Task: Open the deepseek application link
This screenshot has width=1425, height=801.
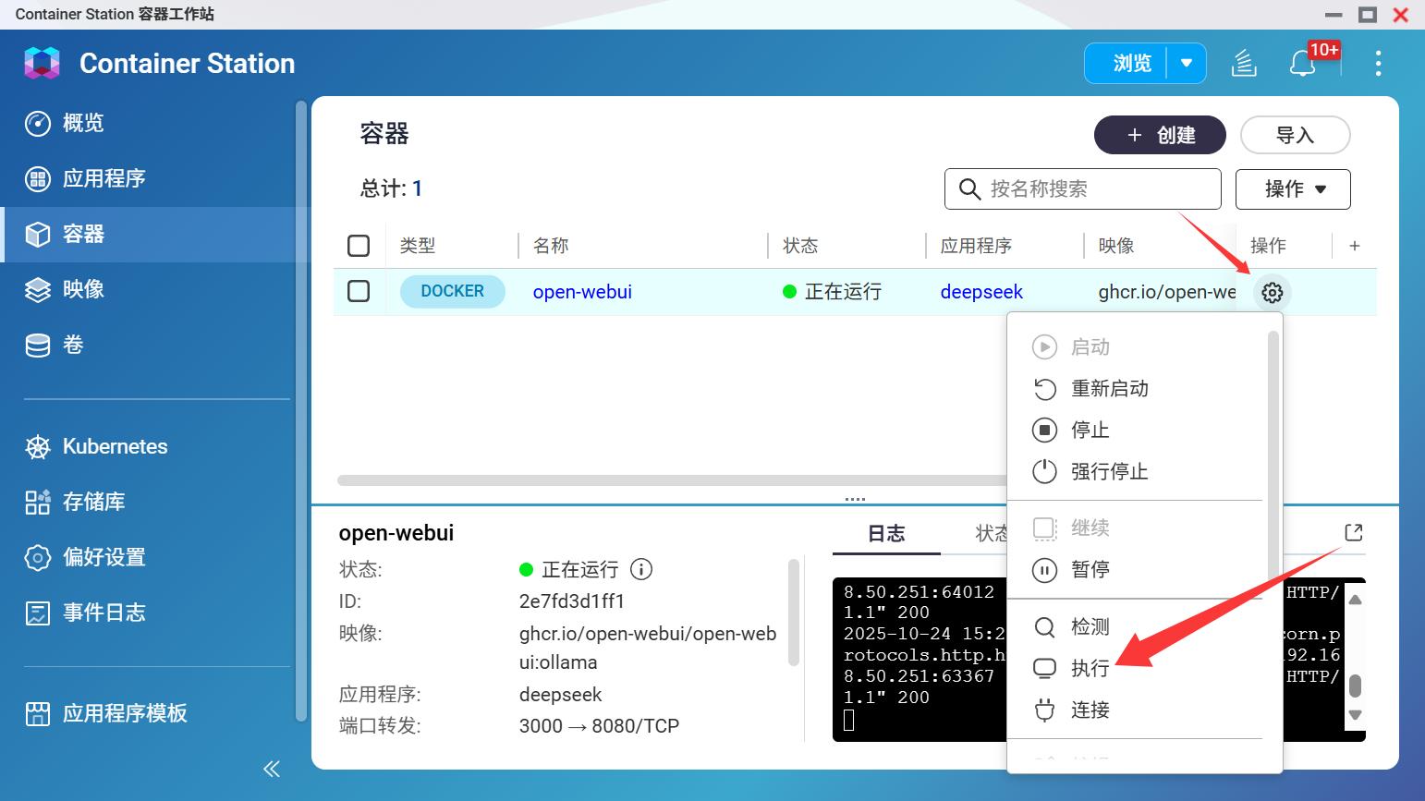Action: pyautogui.click(x=981, y=292)
